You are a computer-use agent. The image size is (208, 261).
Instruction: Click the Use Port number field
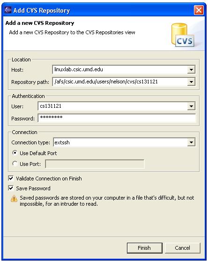click(x=95, y=164)
